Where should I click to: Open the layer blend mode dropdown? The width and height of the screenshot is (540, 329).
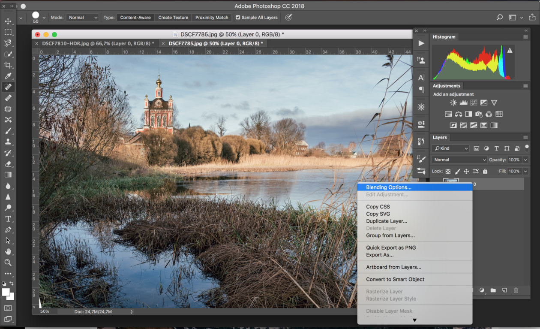click(x=459, y=160)
